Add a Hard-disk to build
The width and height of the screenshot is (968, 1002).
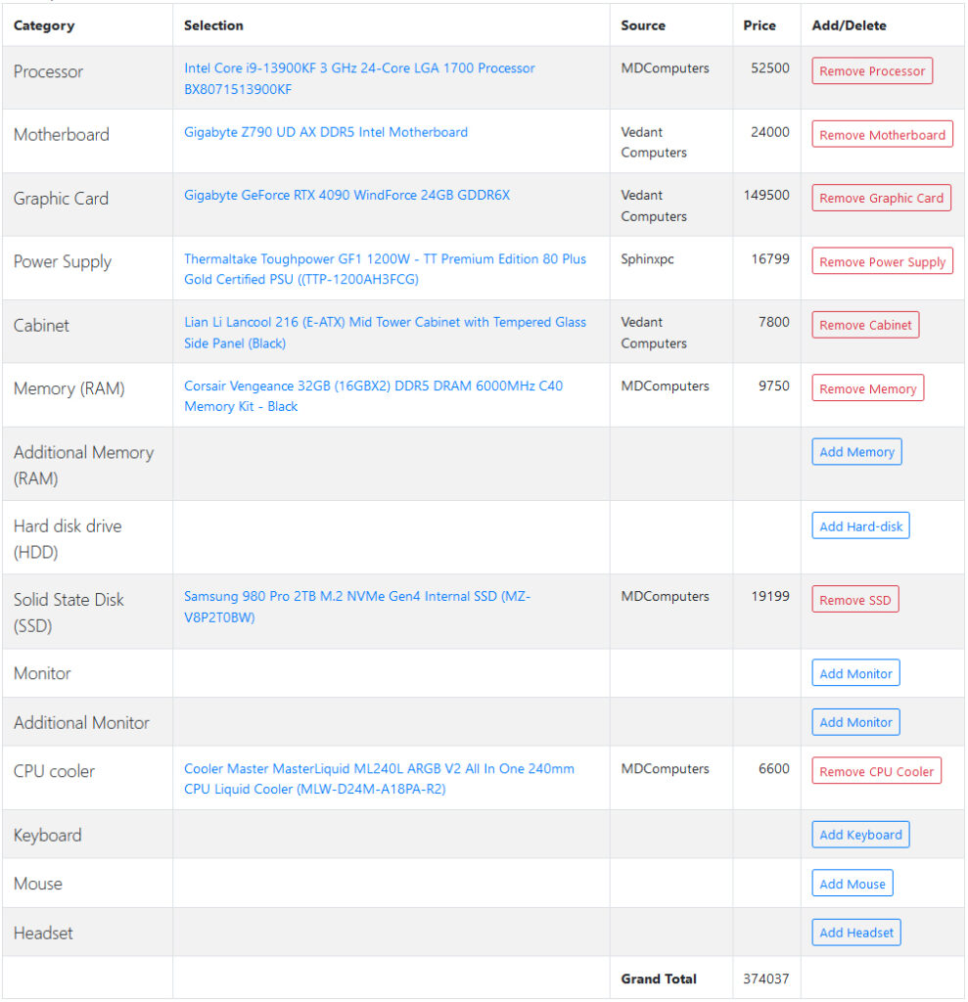[860, 525]
